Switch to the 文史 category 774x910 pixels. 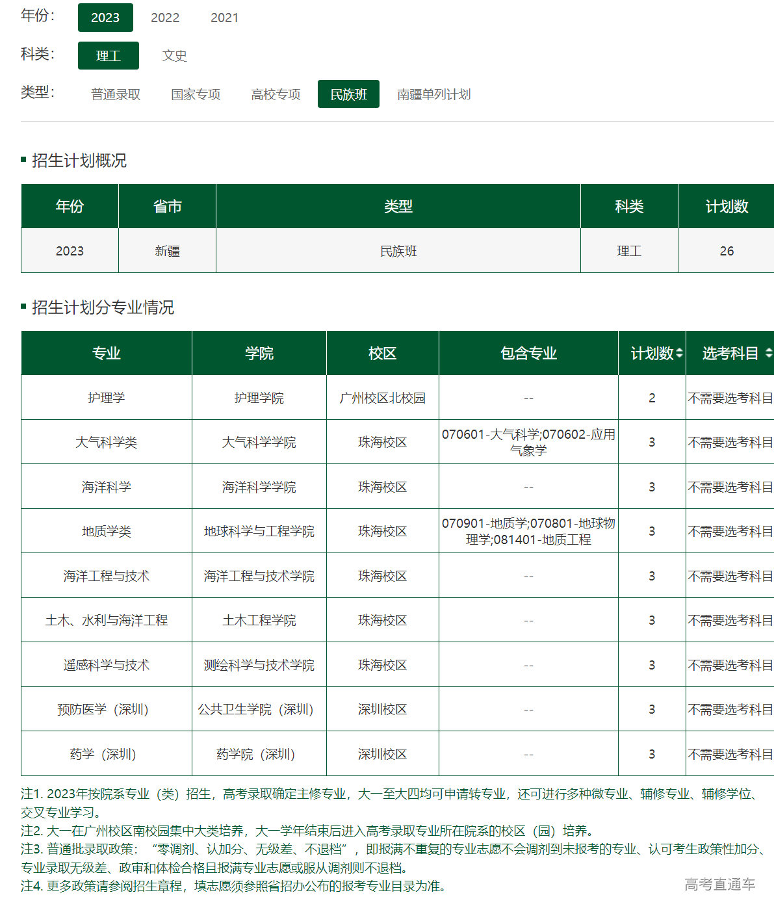pos(174,56)
